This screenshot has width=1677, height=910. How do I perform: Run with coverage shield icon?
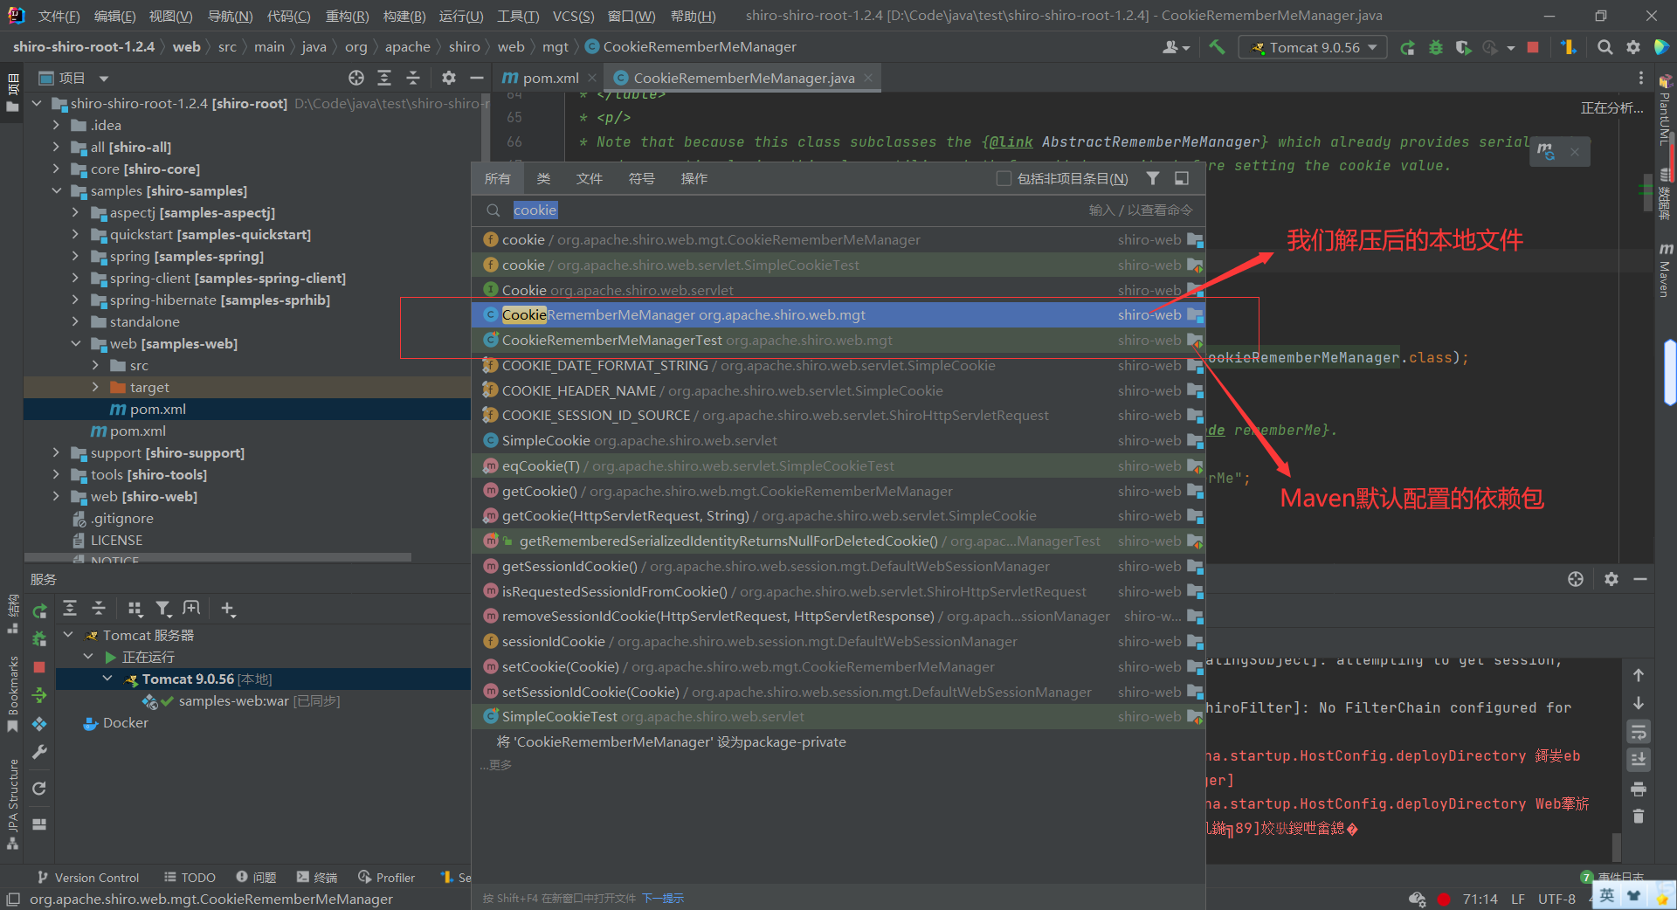1464,48
